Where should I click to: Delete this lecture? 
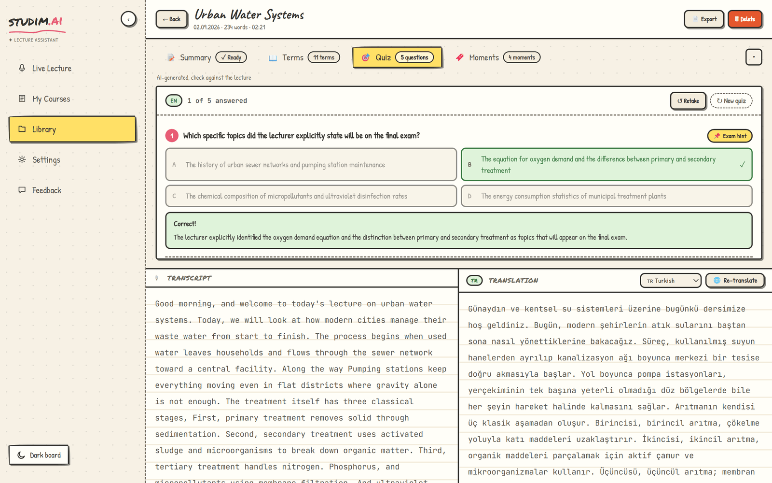pyautogui.click(x=745, y=19)
